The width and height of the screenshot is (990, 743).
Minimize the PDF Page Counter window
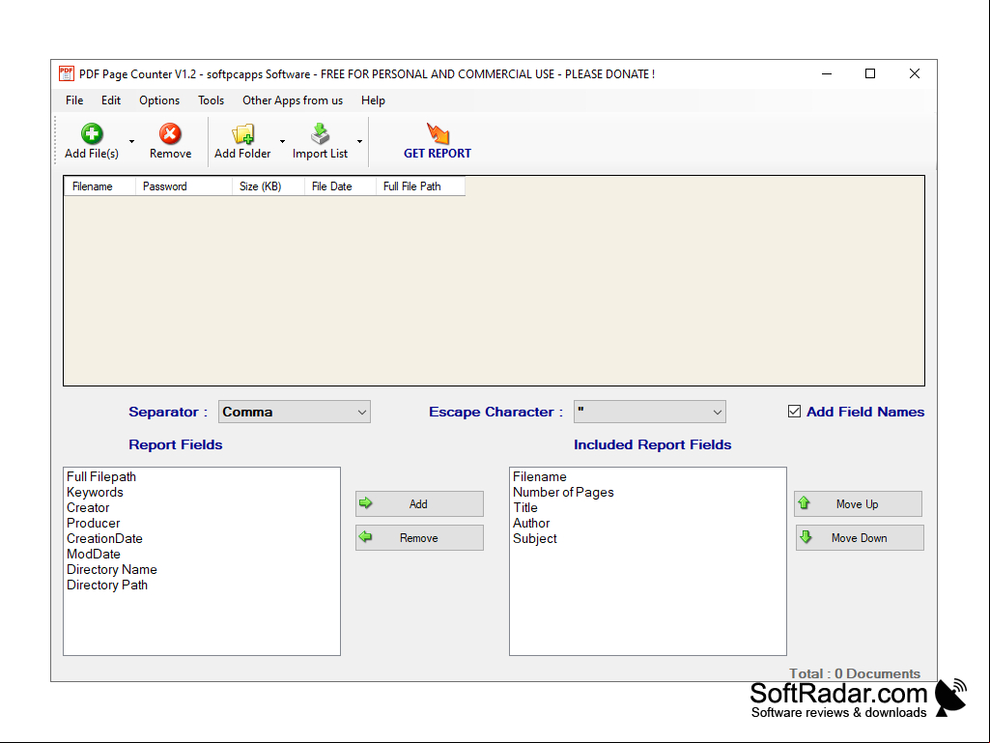pos(827,74)
